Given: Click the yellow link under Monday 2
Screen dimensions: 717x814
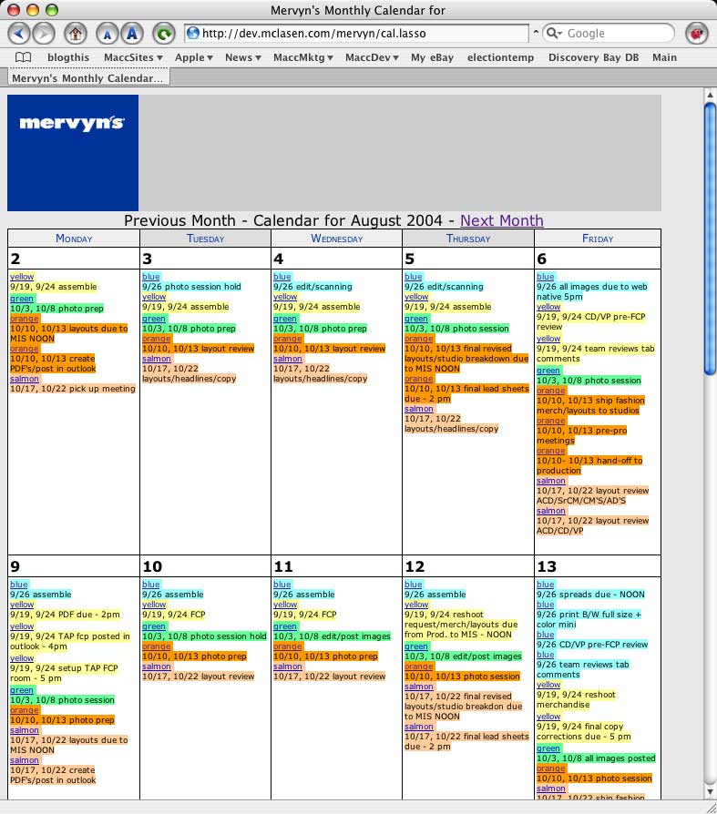Looking at the screenshot, I should (22, 277).
